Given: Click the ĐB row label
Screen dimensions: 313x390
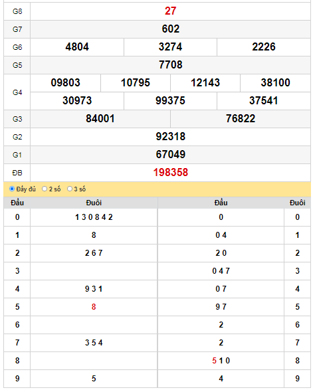Looking at the screenshot, I should [17, 173].
